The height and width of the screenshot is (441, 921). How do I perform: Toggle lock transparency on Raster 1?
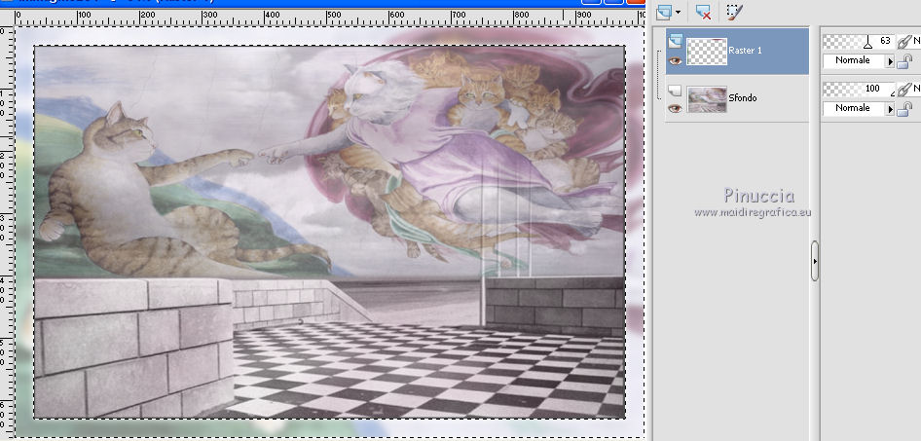pos(904,61)
